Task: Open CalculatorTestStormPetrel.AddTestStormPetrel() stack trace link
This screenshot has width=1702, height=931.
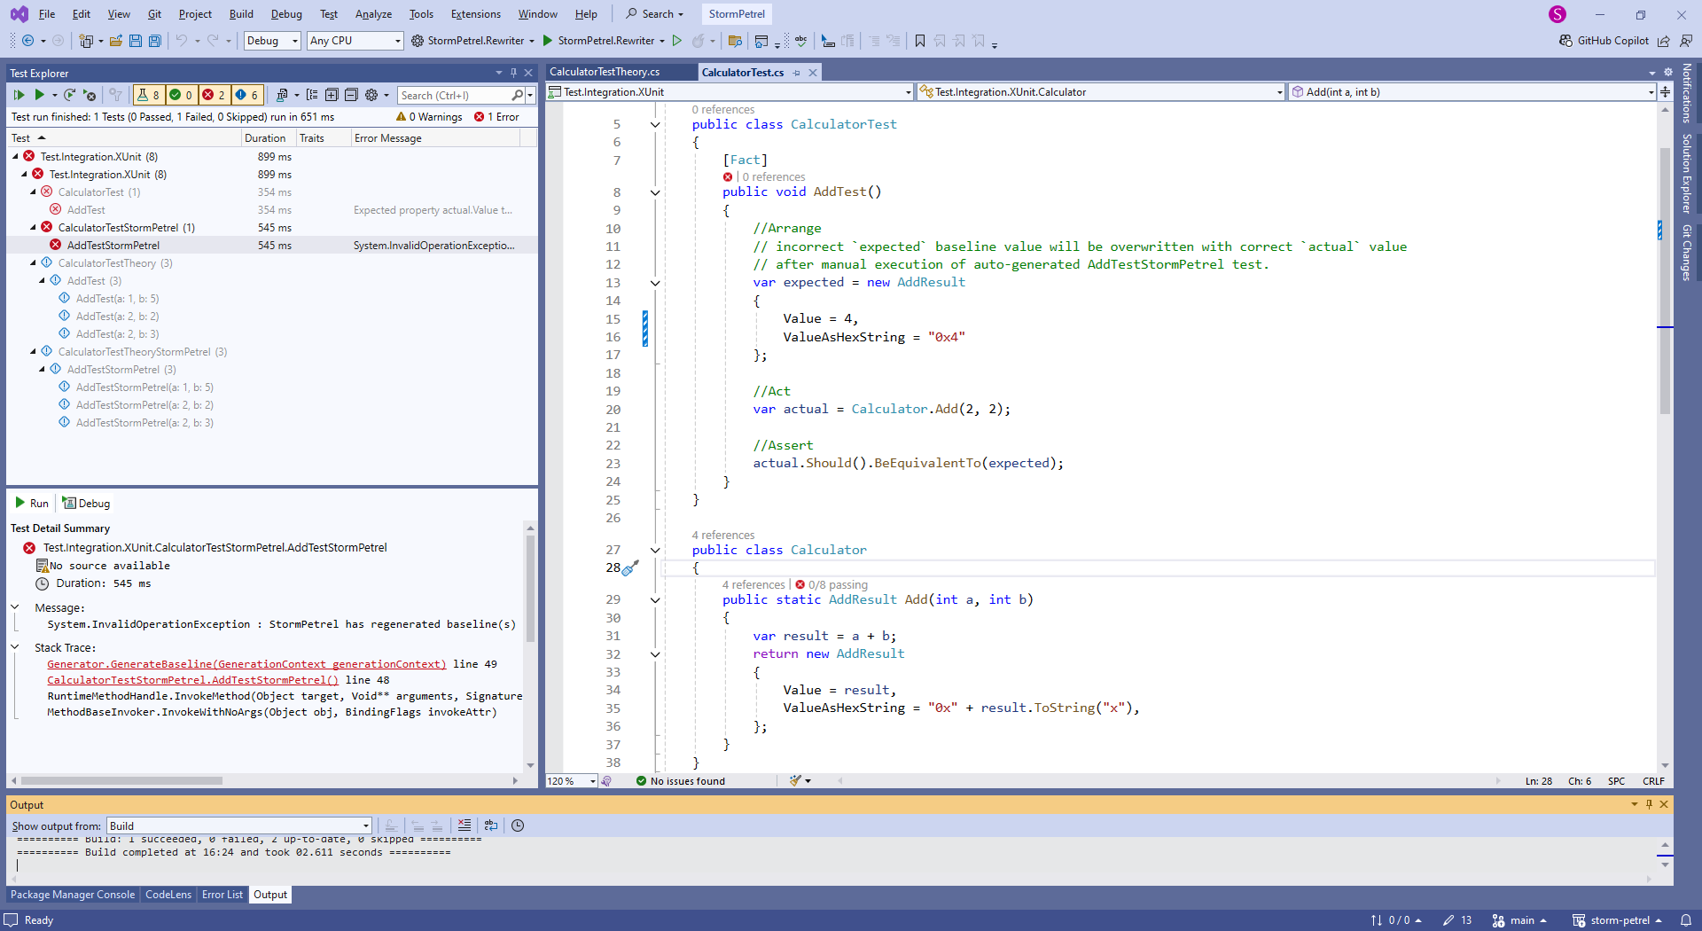Action: coord(192,680)
